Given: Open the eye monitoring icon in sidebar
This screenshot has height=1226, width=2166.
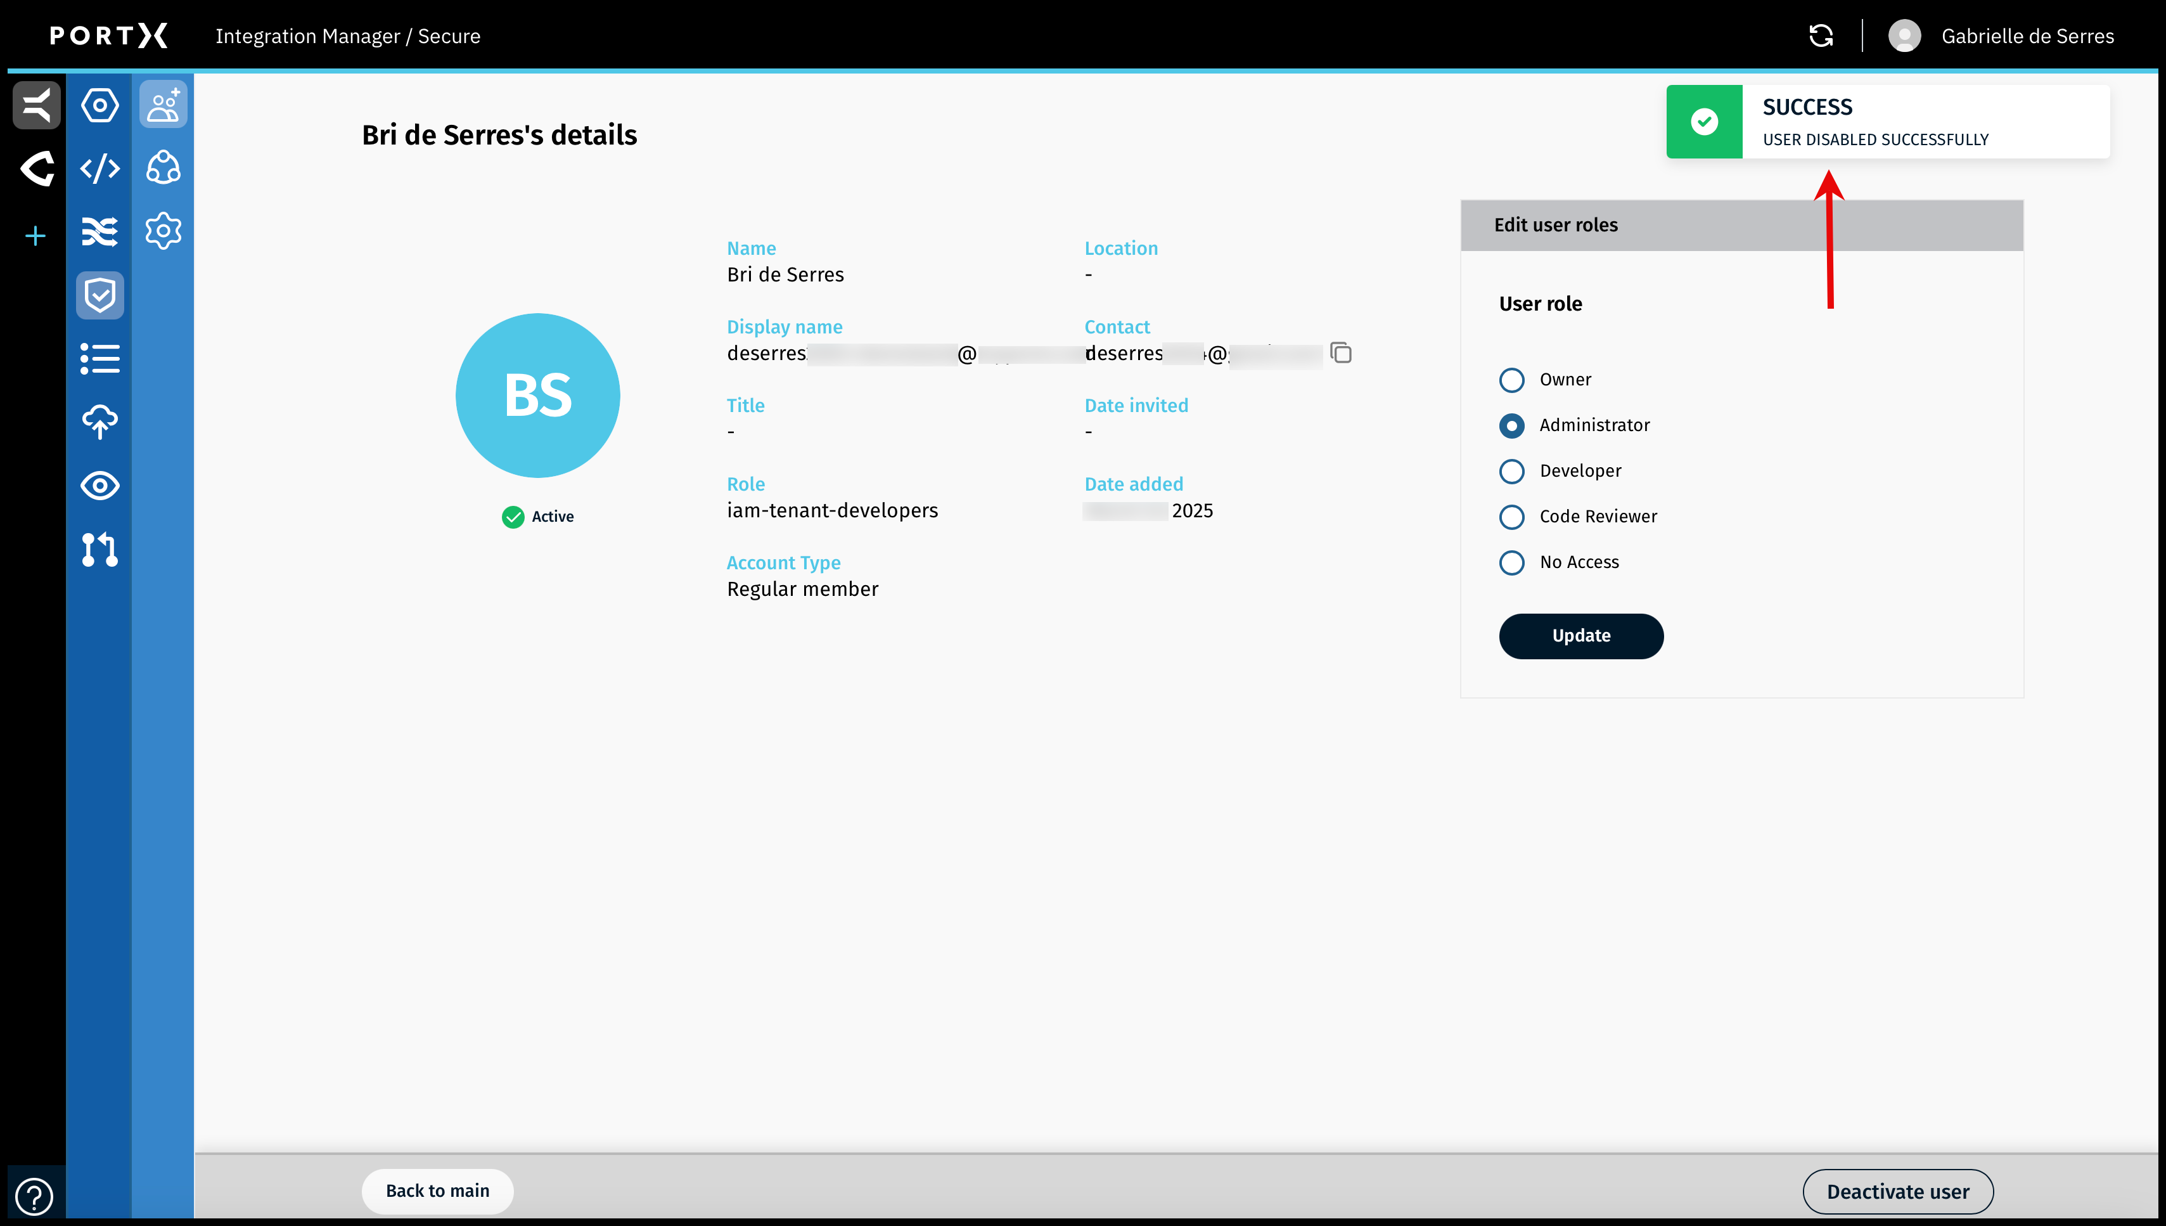Looking at the screenshot, I should [99, 486].
